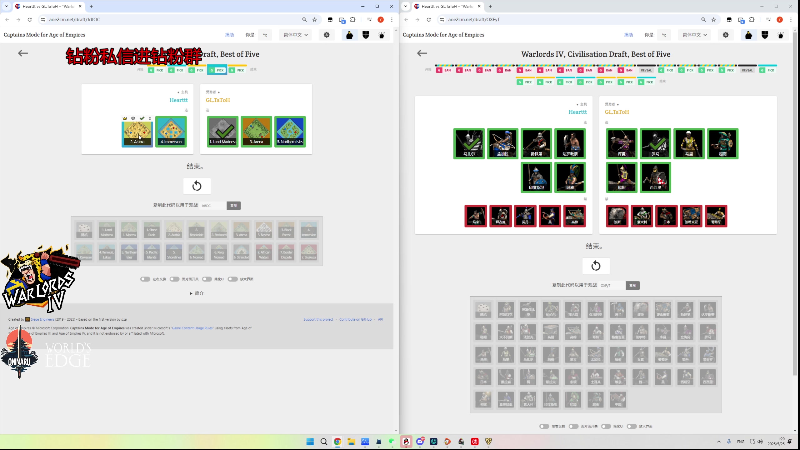Open tab search dropdown in left Chrome

6,6
